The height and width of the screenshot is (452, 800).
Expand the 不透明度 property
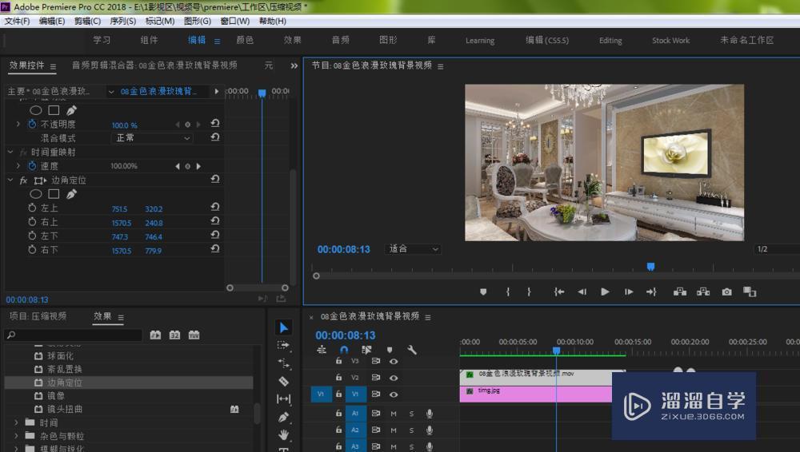(18, 124)
